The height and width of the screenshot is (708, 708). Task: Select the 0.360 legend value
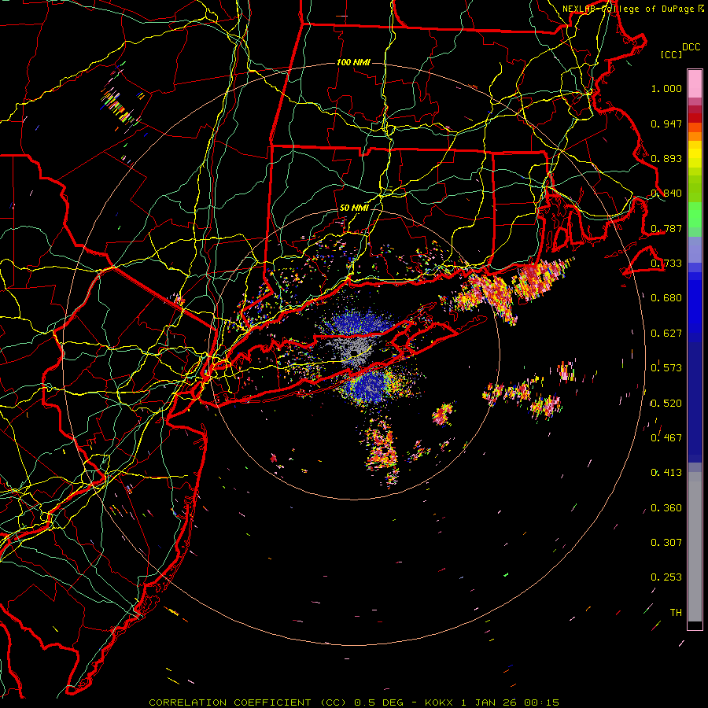666,508
